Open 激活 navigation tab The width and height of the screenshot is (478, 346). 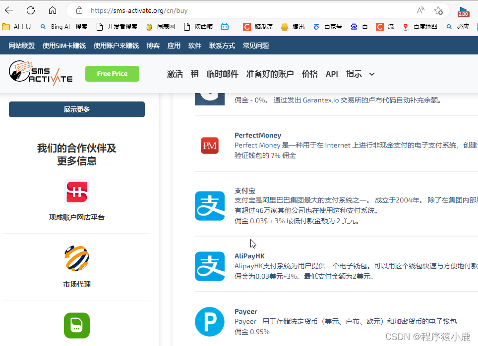pyautogui.click(x=175, y=74)
